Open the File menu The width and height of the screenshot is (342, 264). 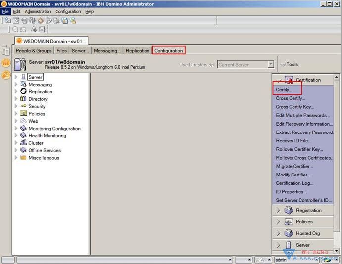(5, 12)
